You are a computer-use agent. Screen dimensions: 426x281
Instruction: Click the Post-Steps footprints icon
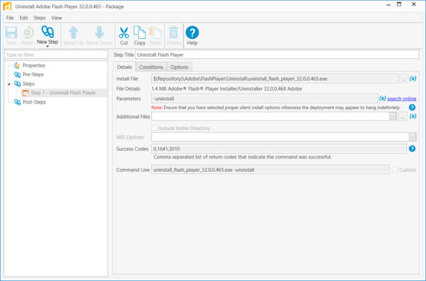pyautogui.click(x=17, y=102)
